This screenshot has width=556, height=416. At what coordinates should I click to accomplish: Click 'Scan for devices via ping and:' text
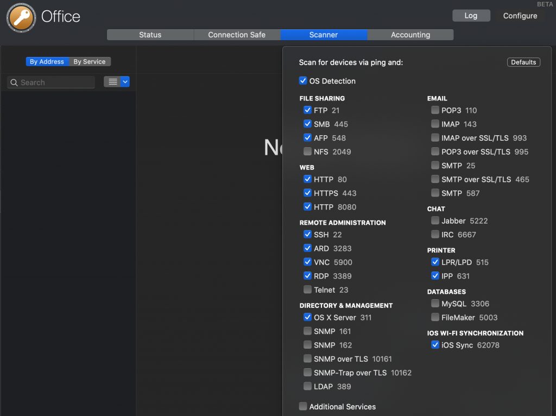pos(351,62)
